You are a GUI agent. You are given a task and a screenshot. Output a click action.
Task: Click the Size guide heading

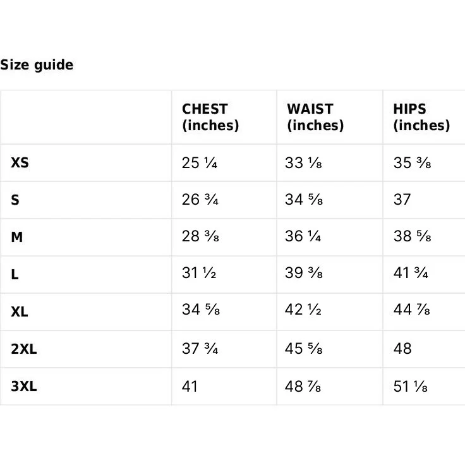[x=37, y=65]
